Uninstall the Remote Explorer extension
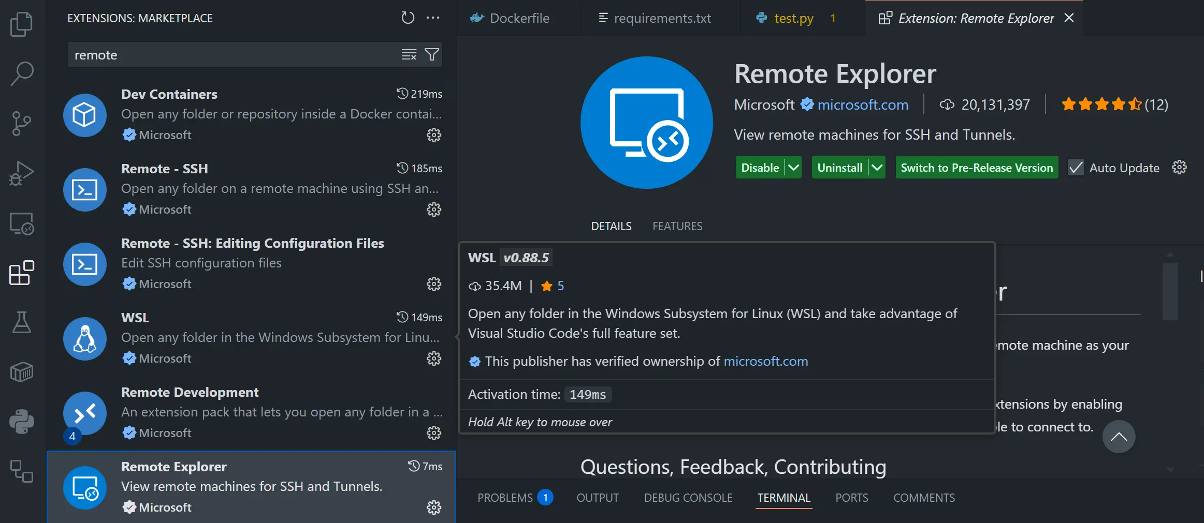Screen dimensions: 1204x523 coord(839,168)
